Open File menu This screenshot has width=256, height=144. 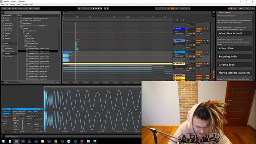tap(2, 4)
